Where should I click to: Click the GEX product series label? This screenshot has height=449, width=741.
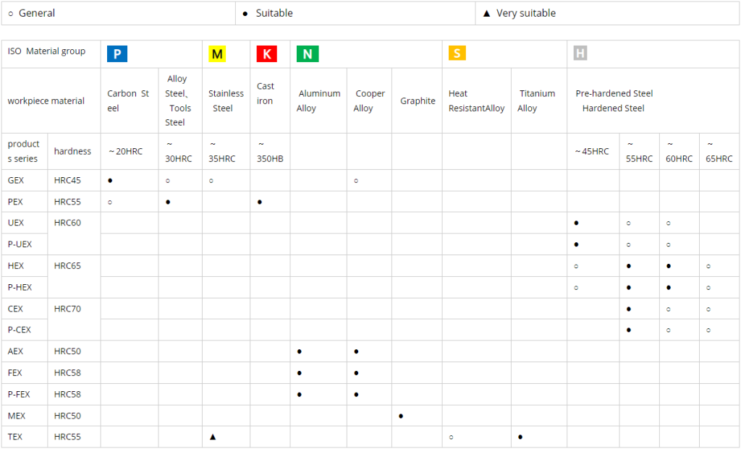point(16,180)
